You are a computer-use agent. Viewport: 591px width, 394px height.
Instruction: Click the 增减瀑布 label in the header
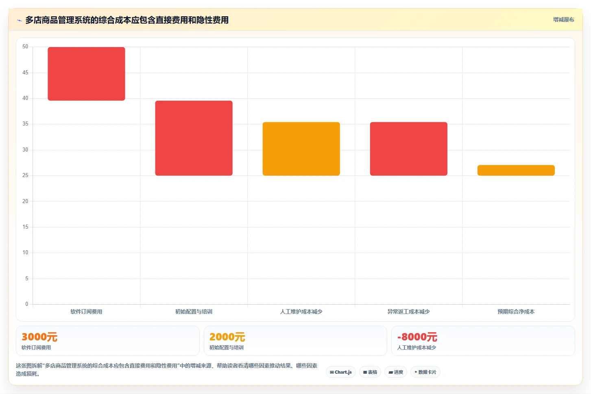[563, 19]
